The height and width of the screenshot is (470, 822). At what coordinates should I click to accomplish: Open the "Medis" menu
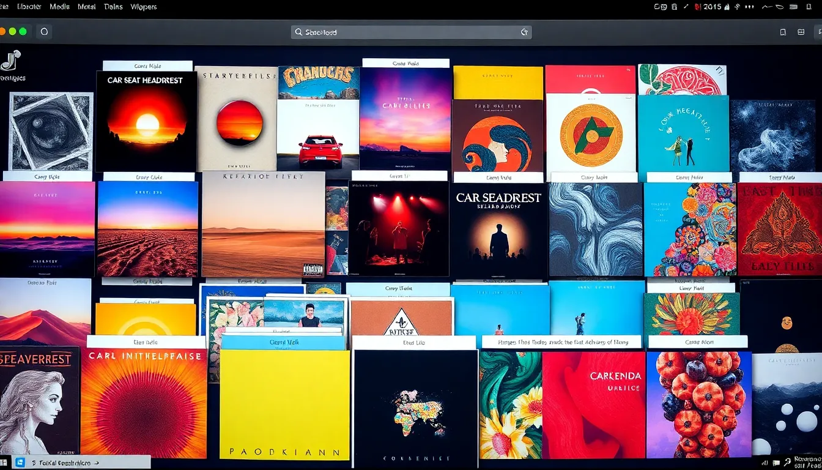point(59,7)
